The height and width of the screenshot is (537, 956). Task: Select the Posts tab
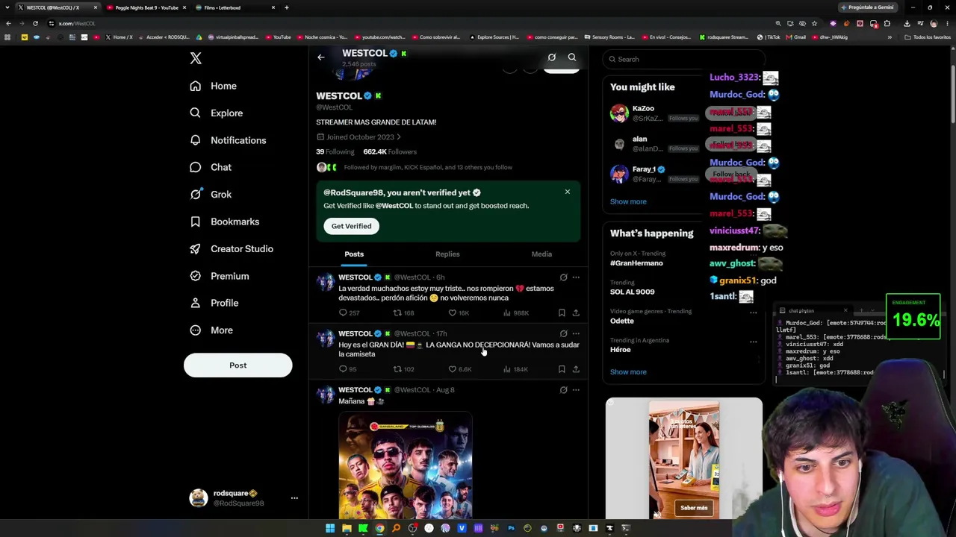(x=354, y=254)
